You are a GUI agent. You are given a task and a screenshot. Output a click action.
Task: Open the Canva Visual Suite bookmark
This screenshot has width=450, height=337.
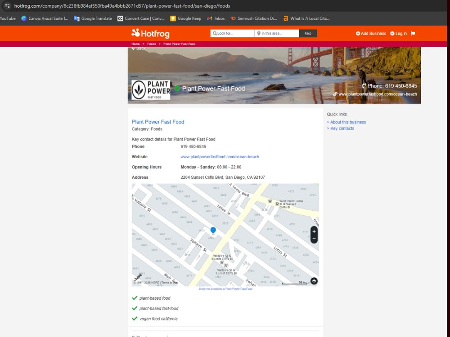45,18
